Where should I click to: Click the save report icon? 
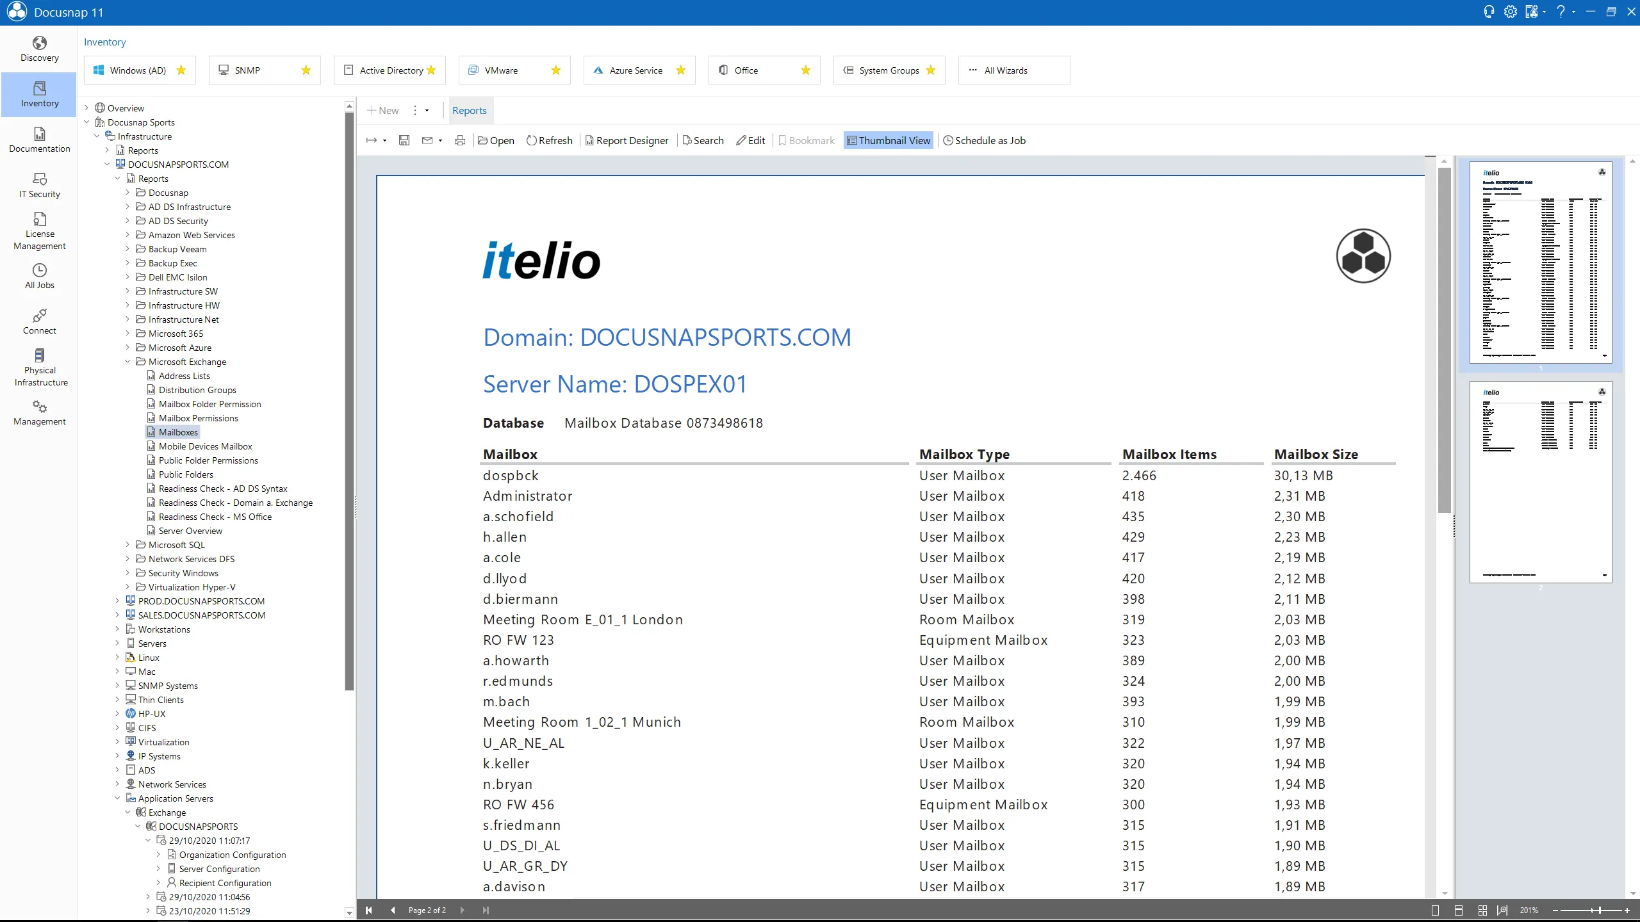tap(404, 140)
